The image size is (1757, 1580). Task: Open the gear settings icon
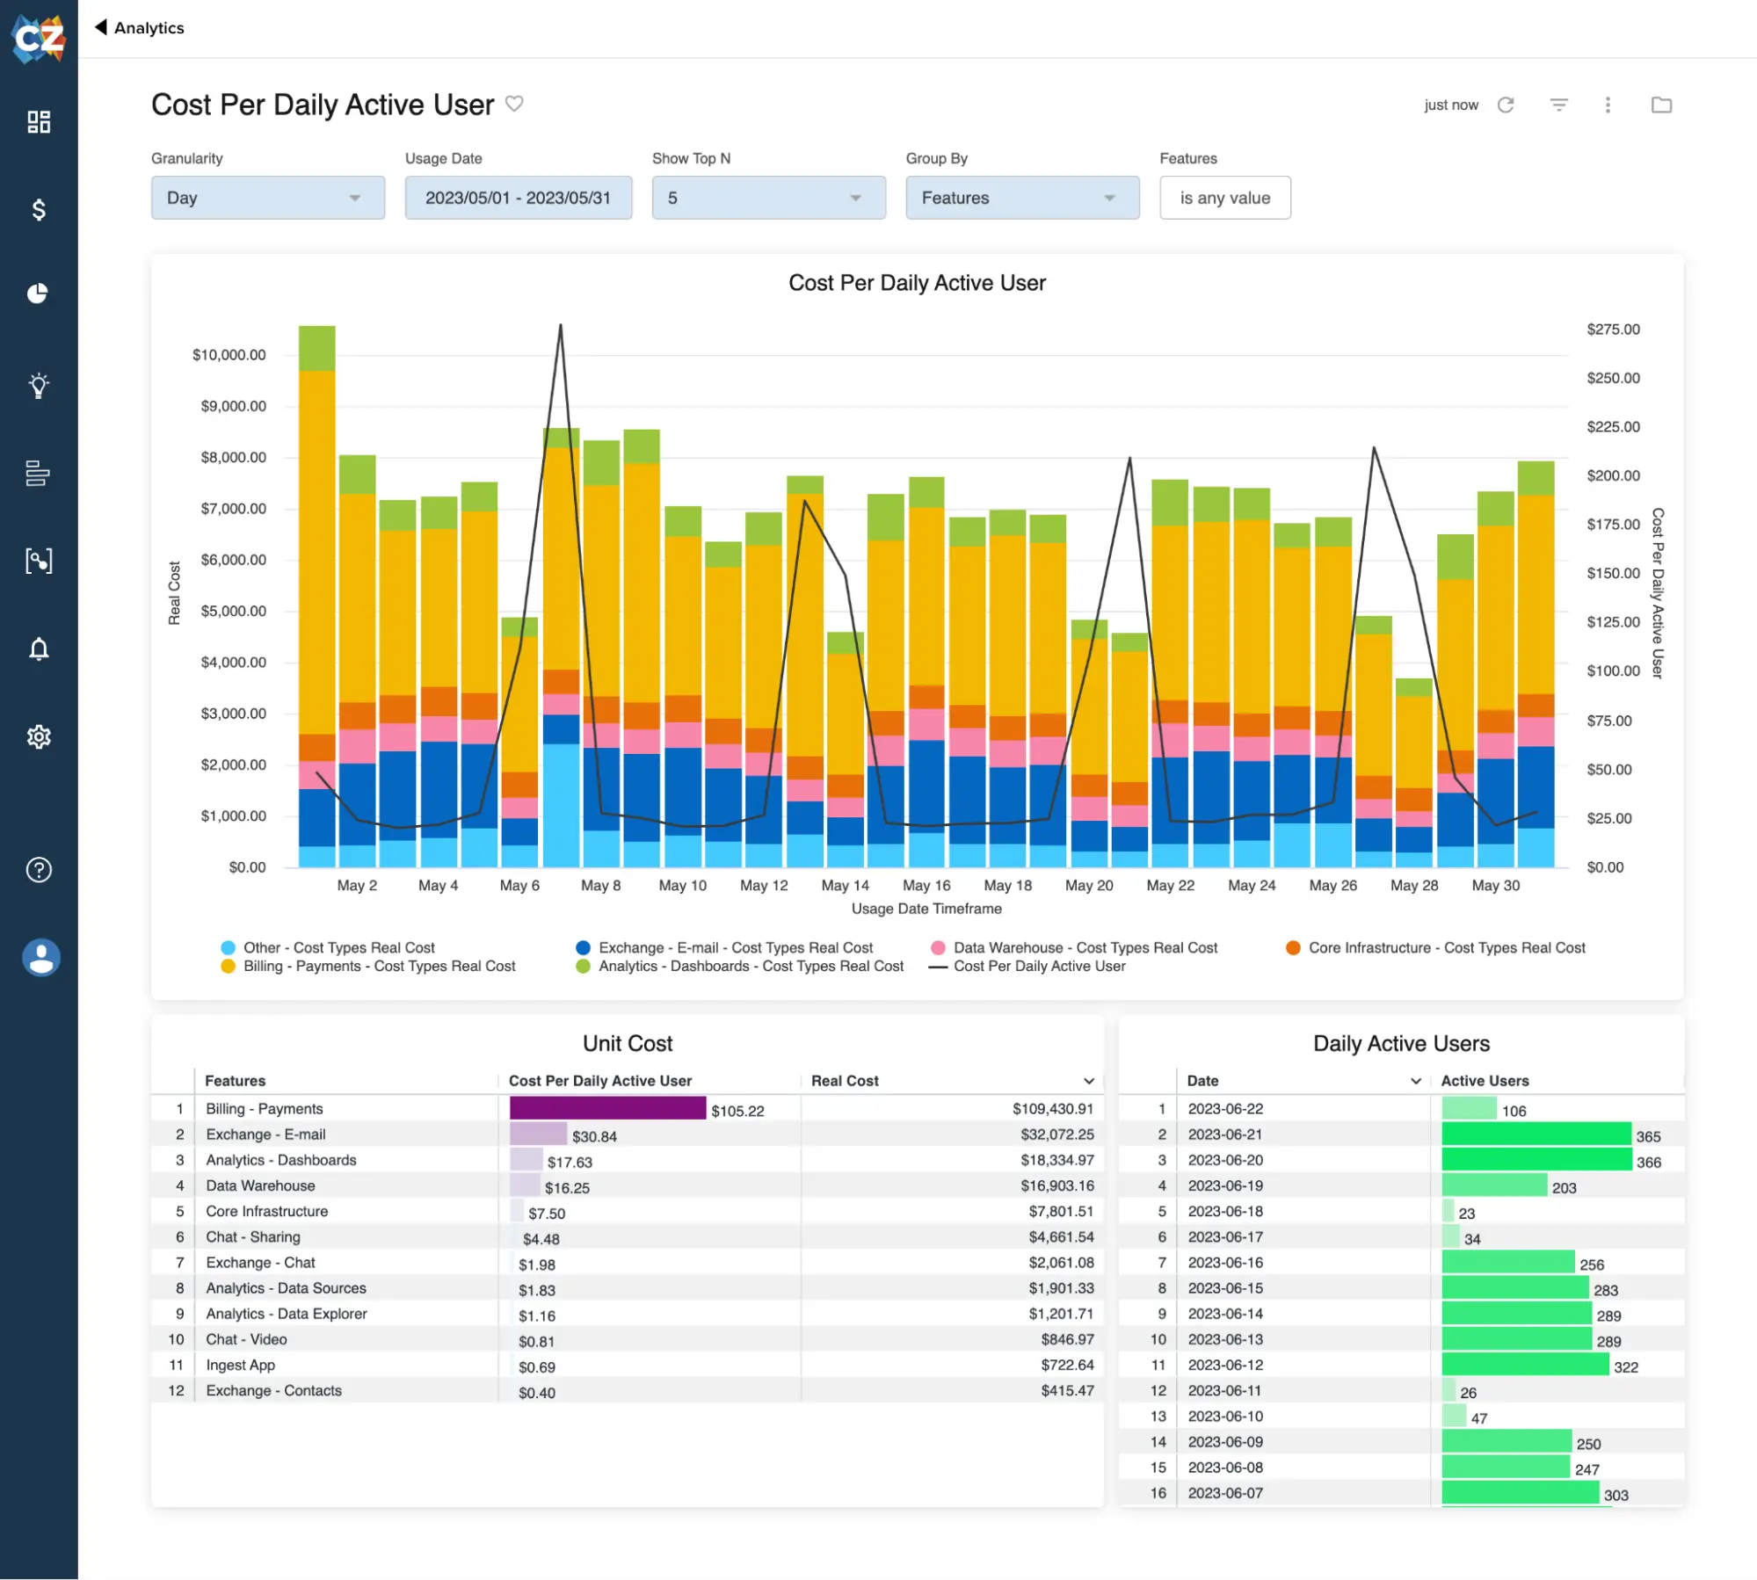[39, 736]
